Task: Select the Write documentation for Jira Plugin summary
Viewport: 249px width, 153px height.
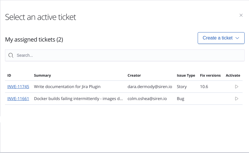Action: click(x=67, y=87)
